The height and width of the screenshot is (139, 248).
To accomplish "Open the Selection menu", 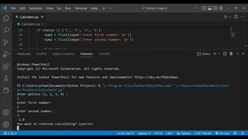I will 35,8.
